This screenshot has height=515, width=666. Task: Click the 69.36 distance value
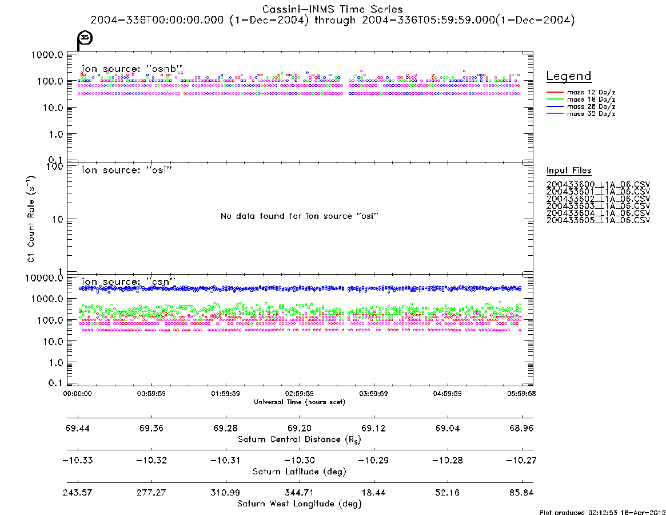click(151, 428)
